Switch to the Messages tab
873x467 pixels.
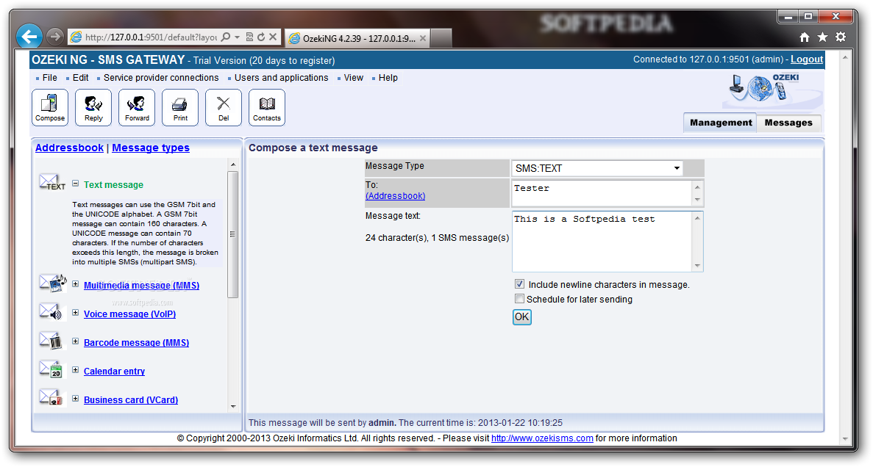coord(788,123)
